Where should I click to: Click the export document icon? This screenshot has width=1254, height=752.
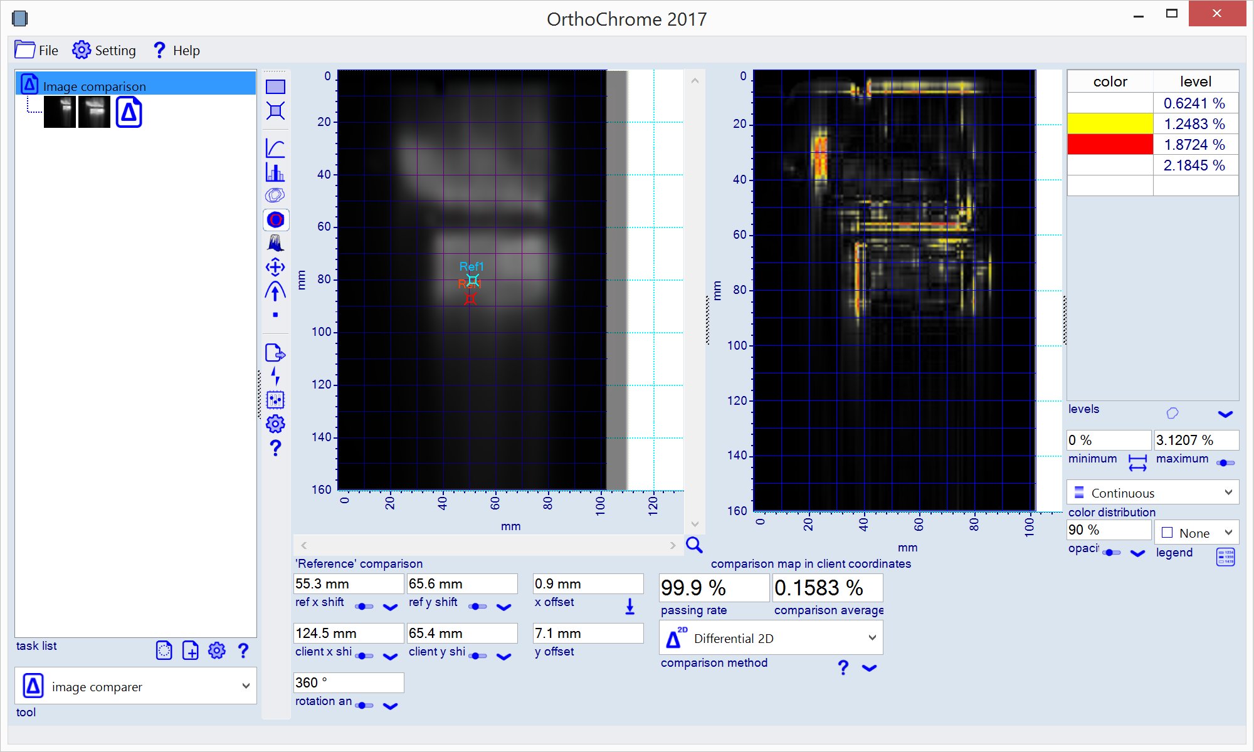(x=275, y=353)
